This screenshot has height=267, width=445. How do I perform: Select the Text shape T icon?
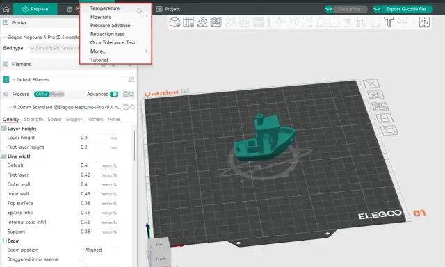389,22
